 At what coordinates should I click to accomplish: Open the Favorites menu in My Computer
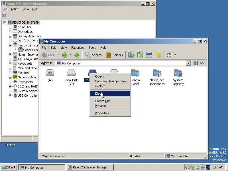click(78, 48)
